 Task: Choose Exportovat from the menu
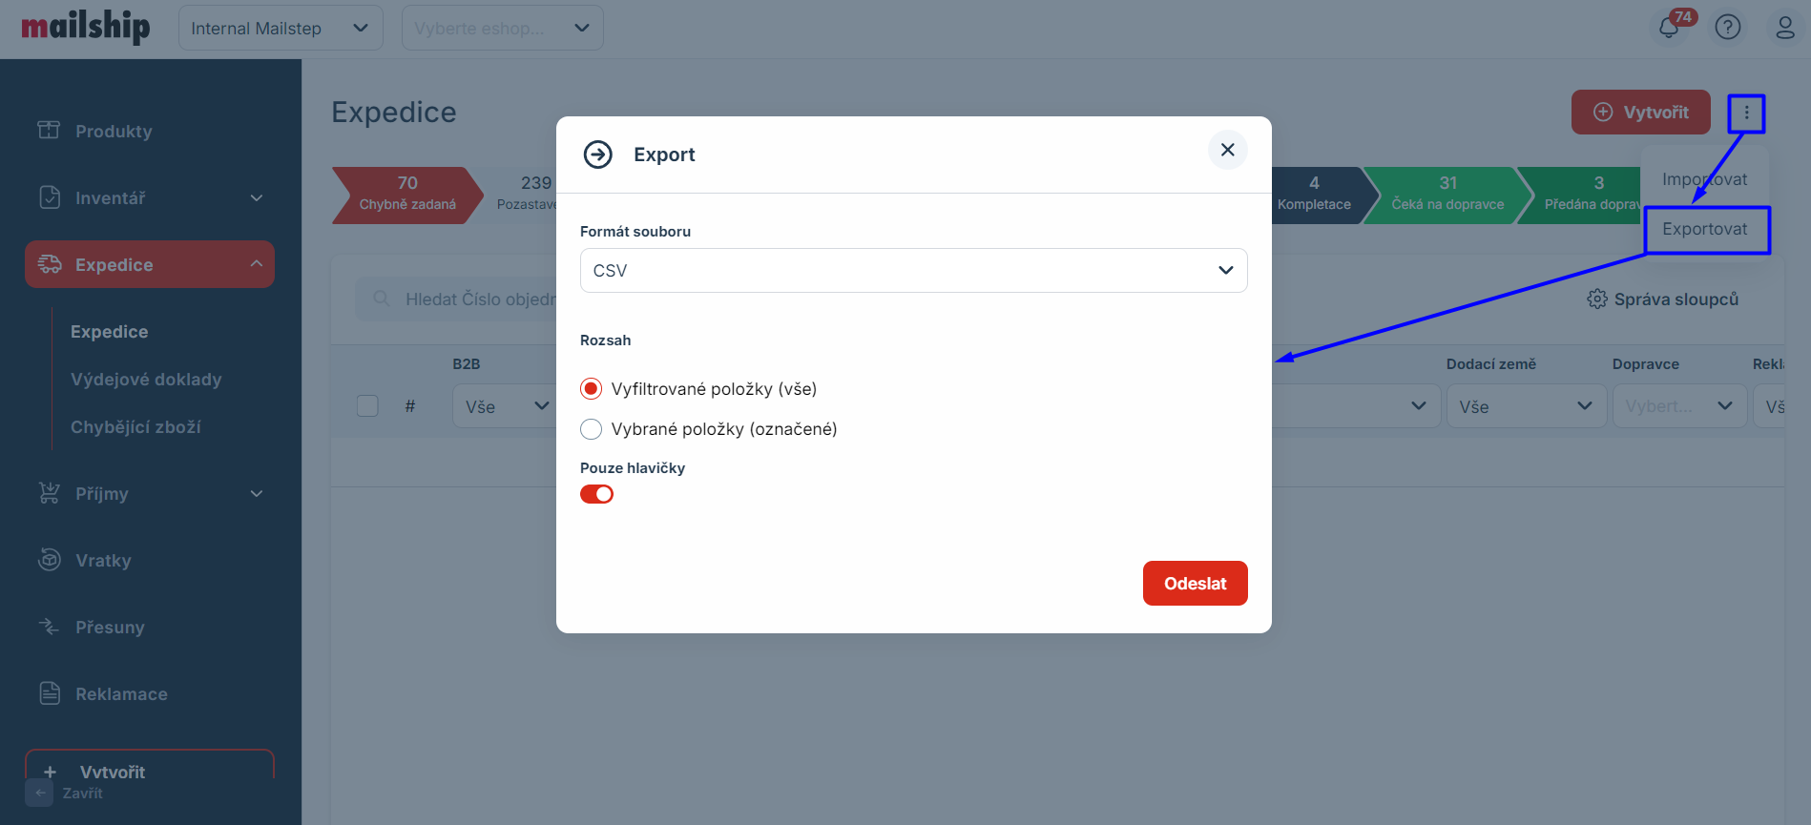tap(1705, 229)
